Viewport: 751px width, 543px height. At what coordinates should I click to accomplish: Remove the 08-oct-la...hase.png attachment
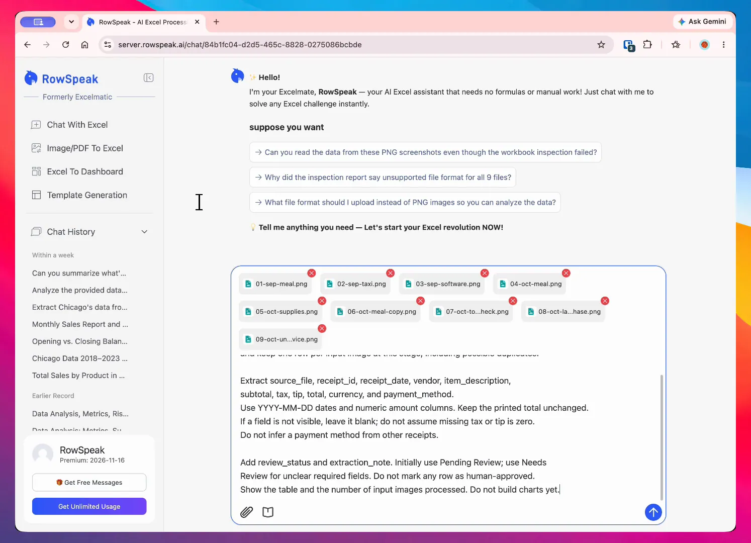point(605,301)
